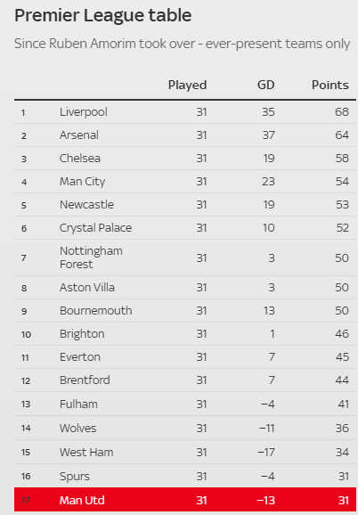Select Everton team name
Screen dimensions: 358x515
point(80,357)
